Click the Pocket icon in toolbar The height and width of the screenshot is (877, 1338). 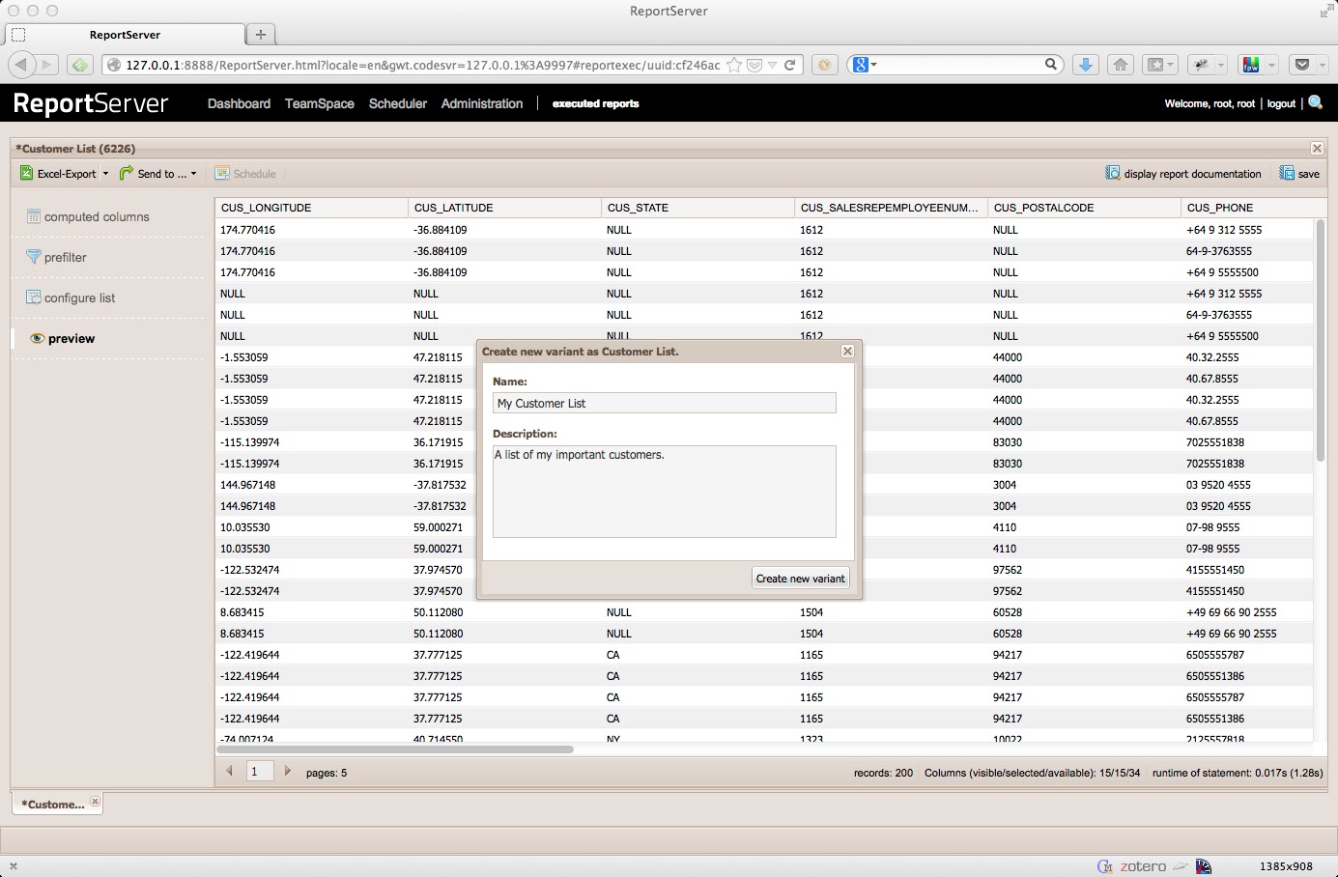1302,65
